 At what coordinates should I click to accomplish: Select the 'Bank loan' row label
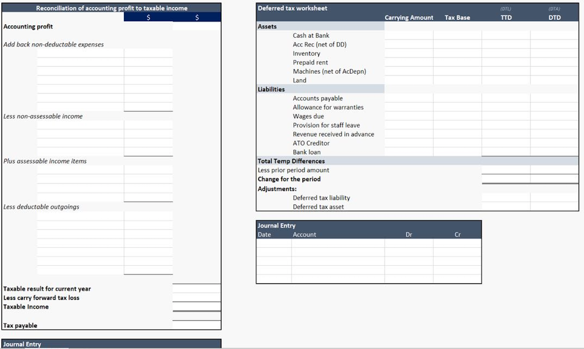pos(307,152)
